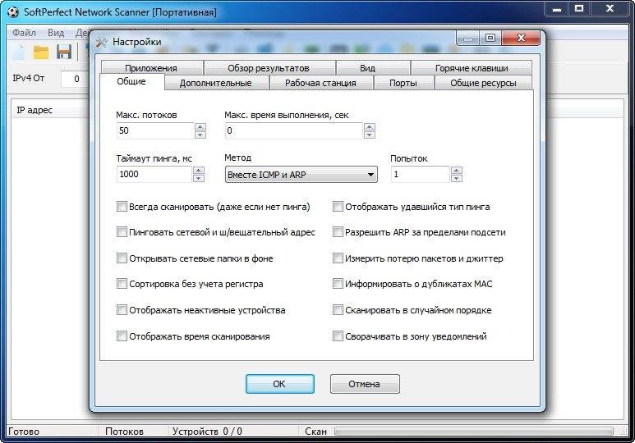Open the 'Файл' menu in main window
635x443 pixels.
pyautogui.click(x=25, y=33)
